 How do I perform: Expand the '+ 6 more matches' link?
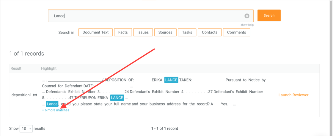click(x=56, y=110)
